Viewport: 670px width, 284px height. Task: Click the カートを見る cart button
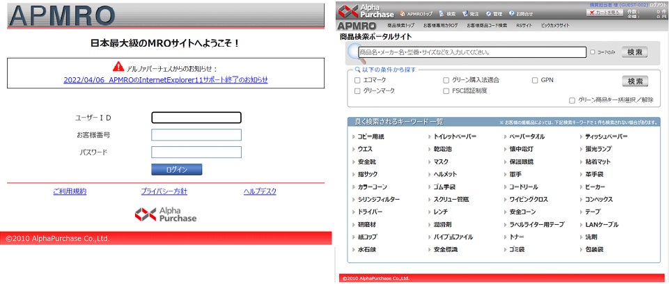click(x=605, y=13)
